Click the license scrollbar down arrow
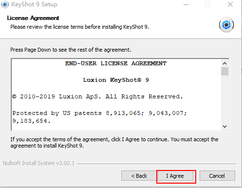242x188 pixels. pyautogui.click(x=224, y=127)
